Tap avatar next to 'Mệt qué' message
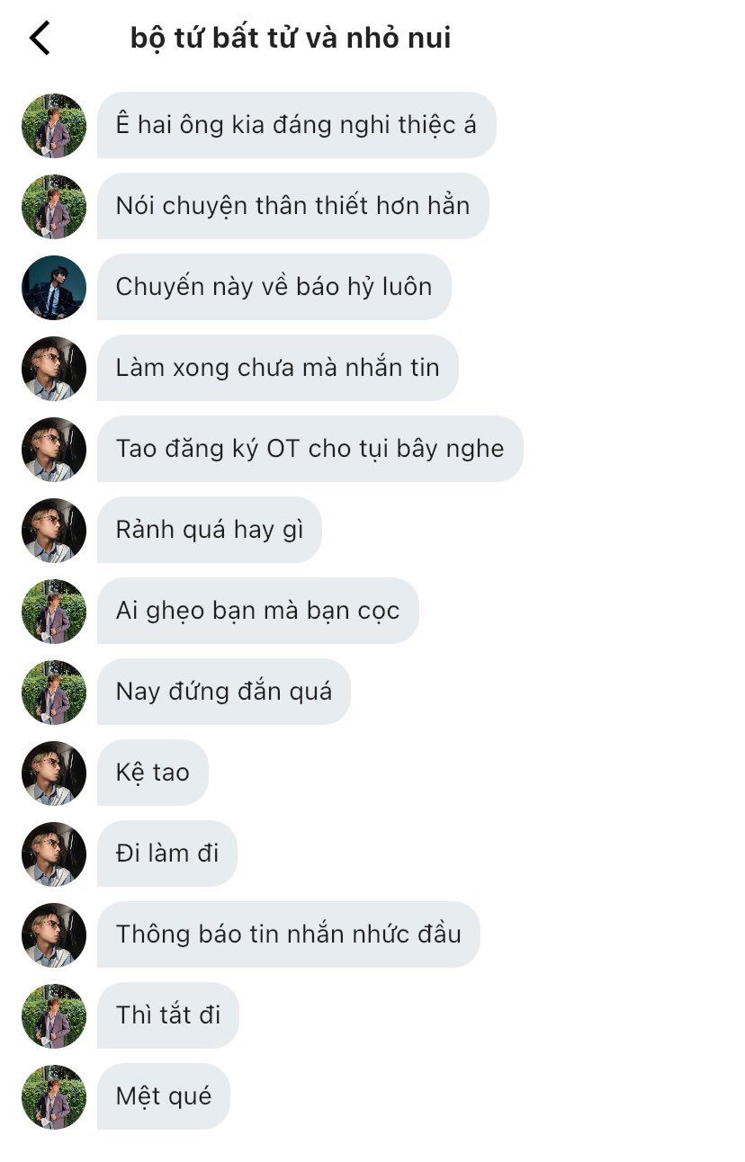Image resolution: width=745 pixels, height=1162 pixels. pyautogui.click(x=54, y=1096)
